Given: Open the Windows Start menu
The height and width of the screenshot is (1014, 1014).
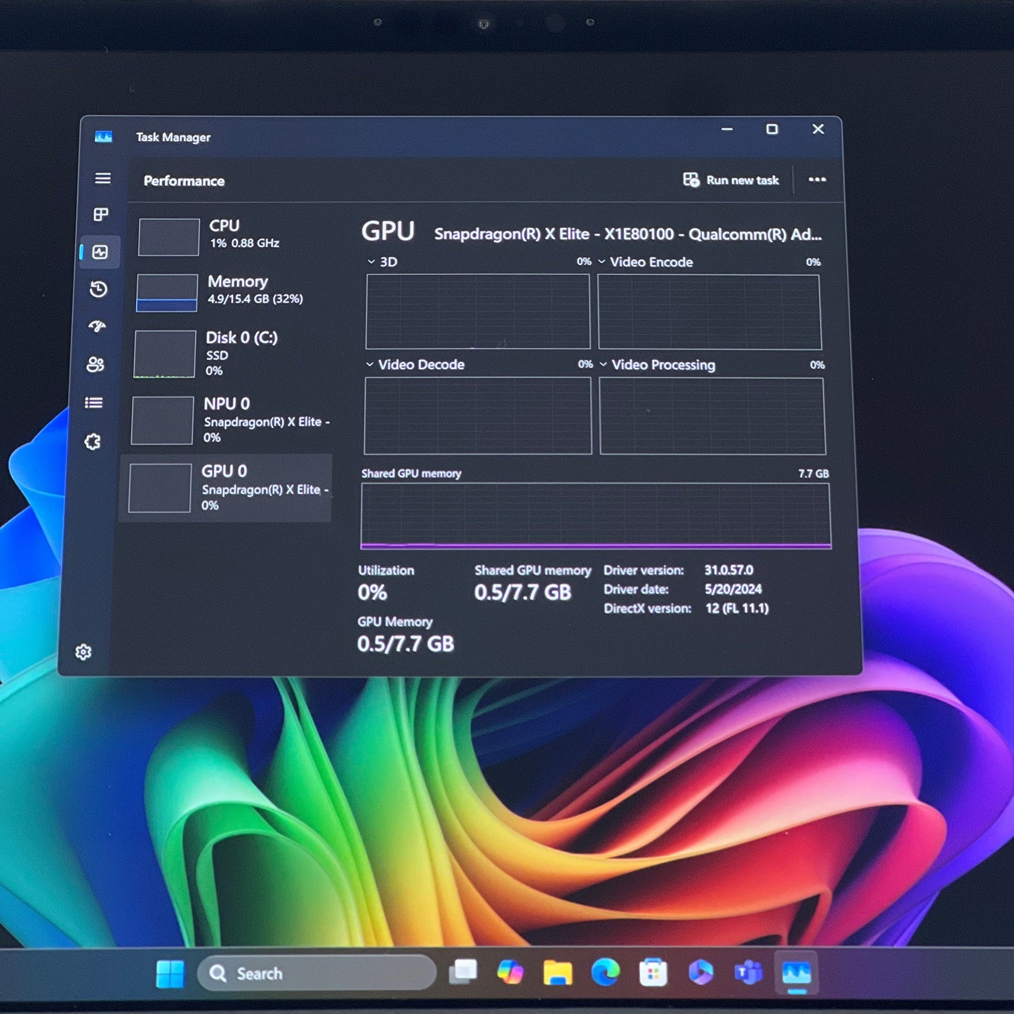Looking at the screenshot, I should coord(170,974).
